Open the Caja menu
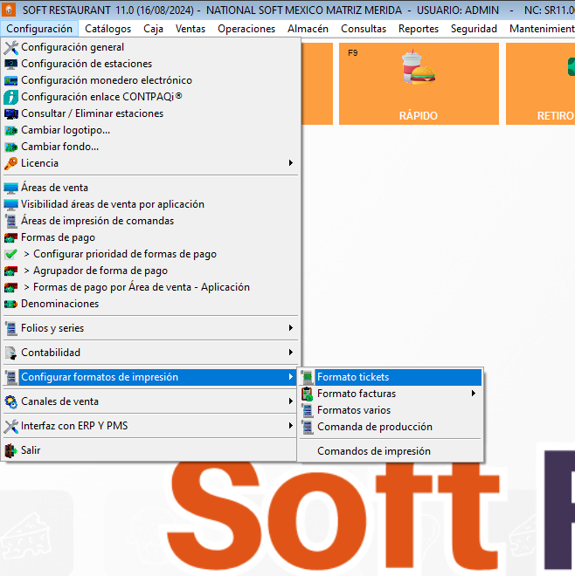575x576 pixels. 153,29
